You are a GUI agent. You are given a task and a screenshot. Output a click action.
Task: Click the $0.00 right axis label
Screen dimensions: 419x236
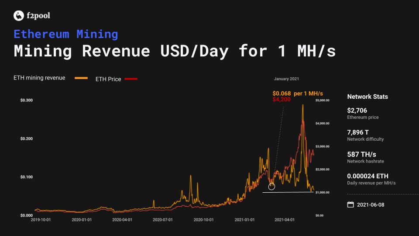[x=319, y=215]
